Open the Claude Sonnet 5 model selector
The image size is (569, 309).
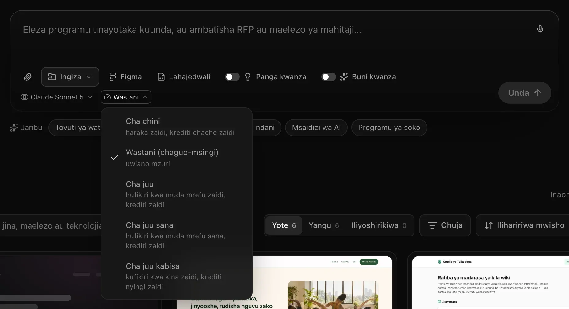(57, 97)
